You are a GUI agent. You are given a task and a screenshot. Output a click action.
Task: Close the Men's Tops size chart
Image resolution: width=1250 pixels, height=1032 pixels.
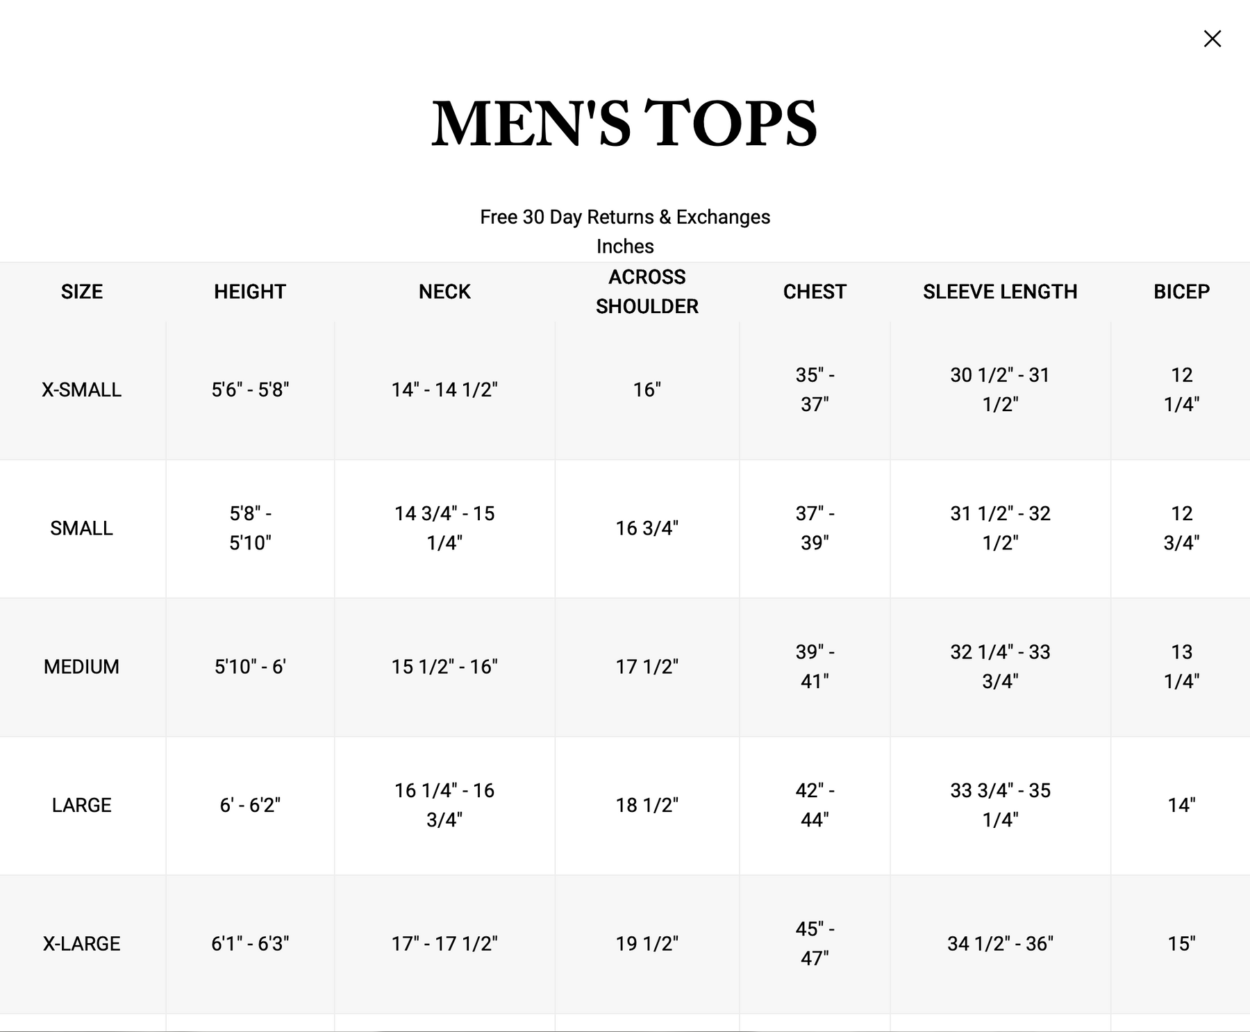1212,39
